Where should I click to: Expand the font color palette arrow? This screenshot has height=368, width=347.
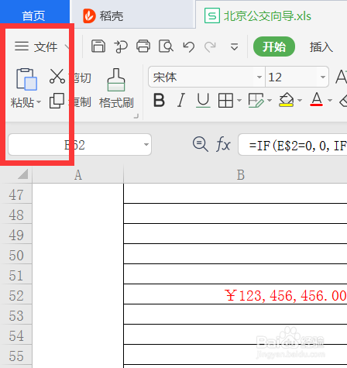pyautogui.click(x=330, y=100)
